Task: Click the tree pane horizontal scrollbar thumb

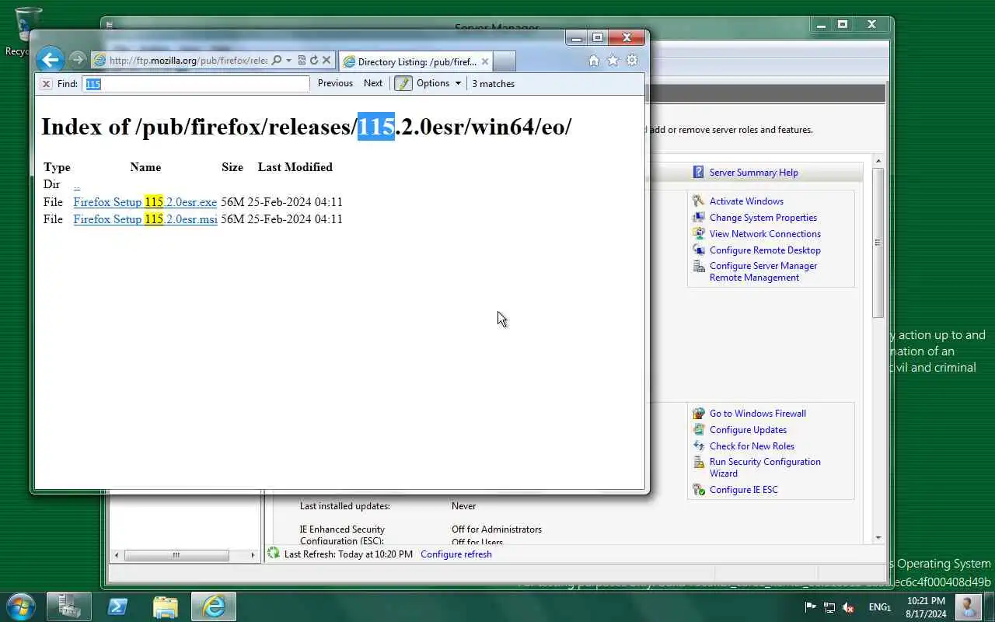Action: point(176,555)
